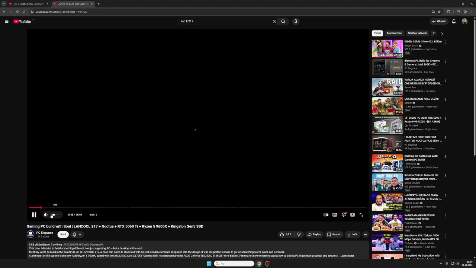
Task: Adjust the volume slider
Action: (55, 215)
